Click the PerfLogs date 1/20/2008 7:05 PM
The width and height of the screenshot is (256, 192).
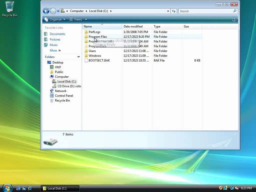click(x=136, y=32)
